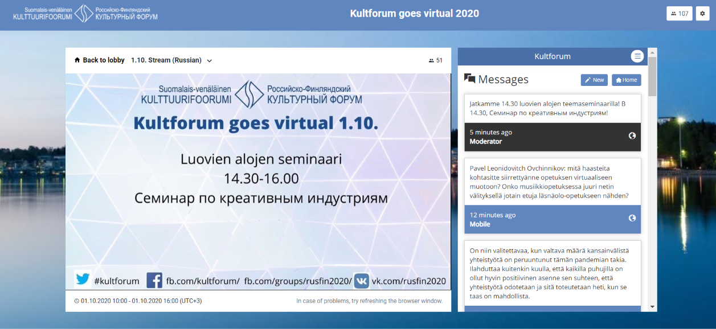Click the clock icon beside event time
The width and height of the screenshot is (716, 329).
click(77, 301)
